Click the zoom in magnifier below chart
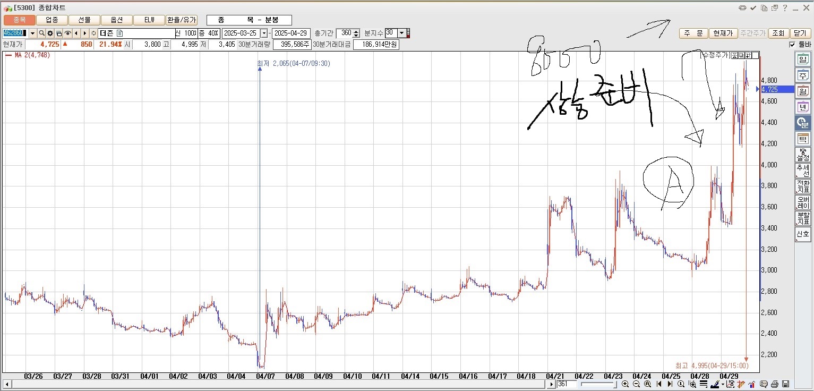The height and width of the screenshot is (391, 814). pyautogui.click(x=626, y=384)
